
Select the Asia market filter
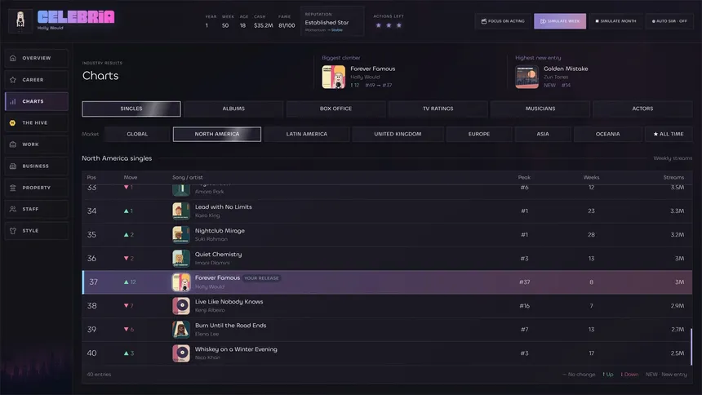tap(543, 134)
